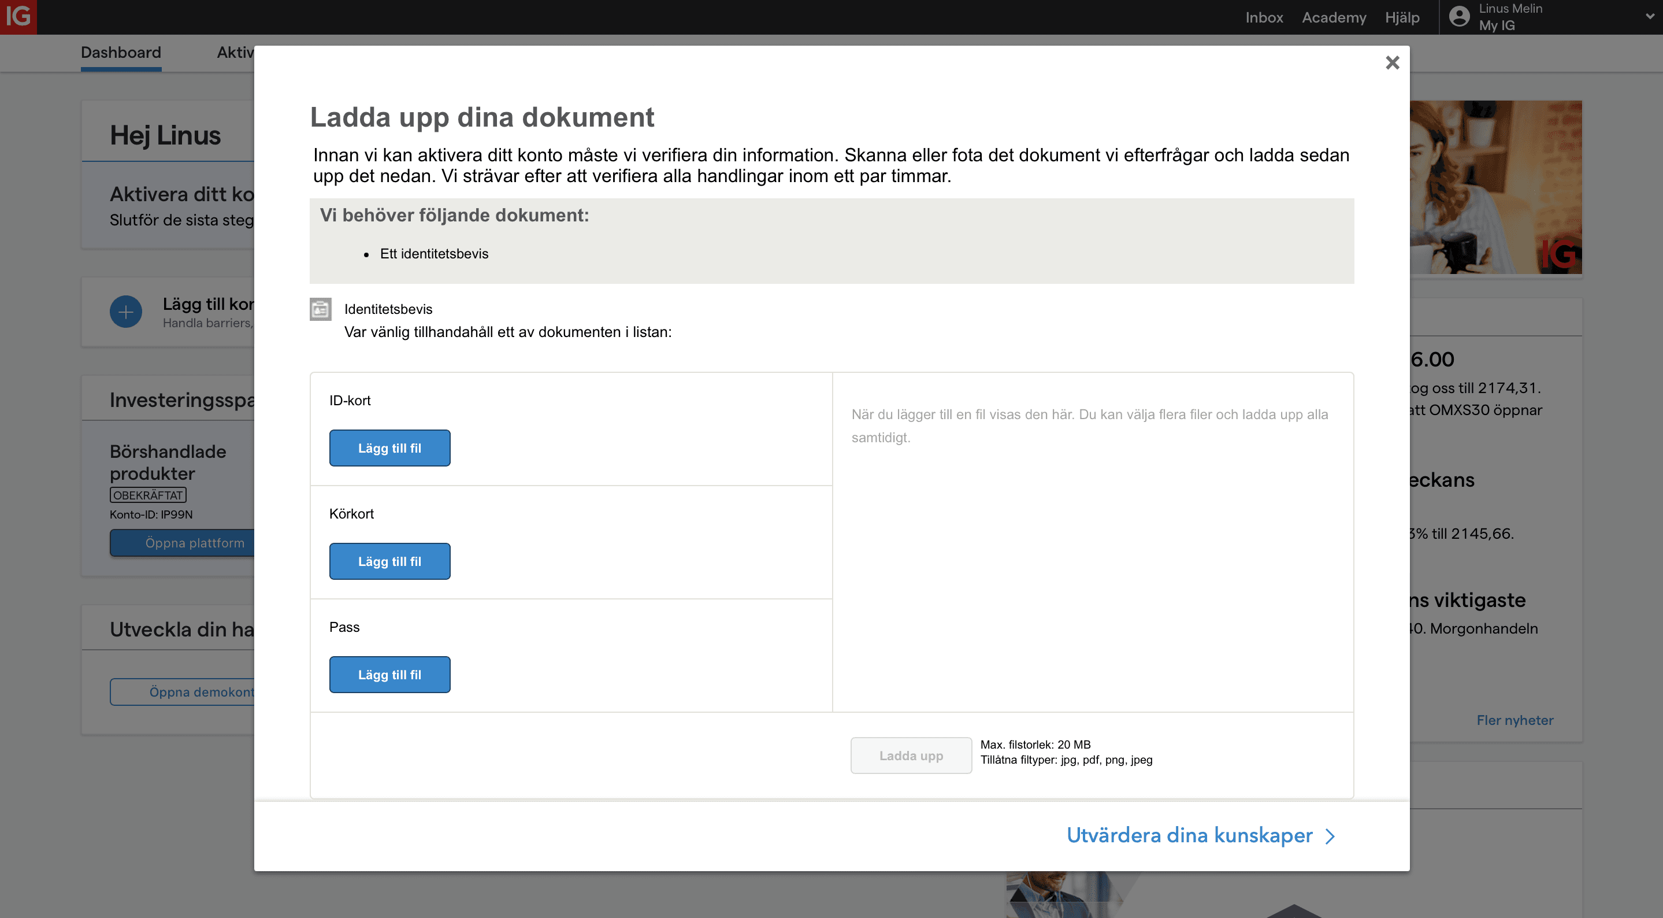Click the Fler nyheter link
The image size is (1663, 918).
[1514, 720]
